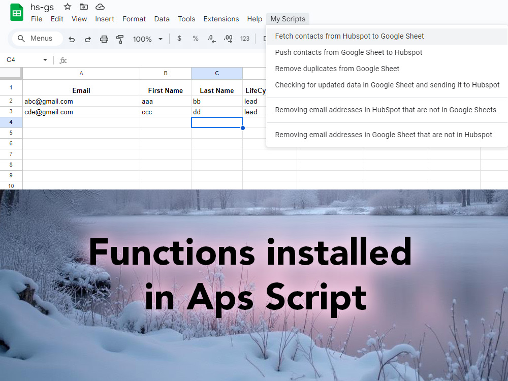Open the Extensions menu
Viewport: 508px width, 381px height.
tap(221, 19)
